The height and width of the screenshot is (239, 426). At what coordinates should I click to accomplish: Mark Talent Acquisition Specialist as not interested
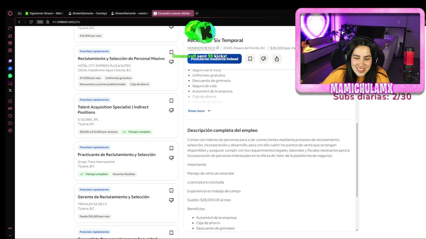pyautogui.click(x=171, y=110)
